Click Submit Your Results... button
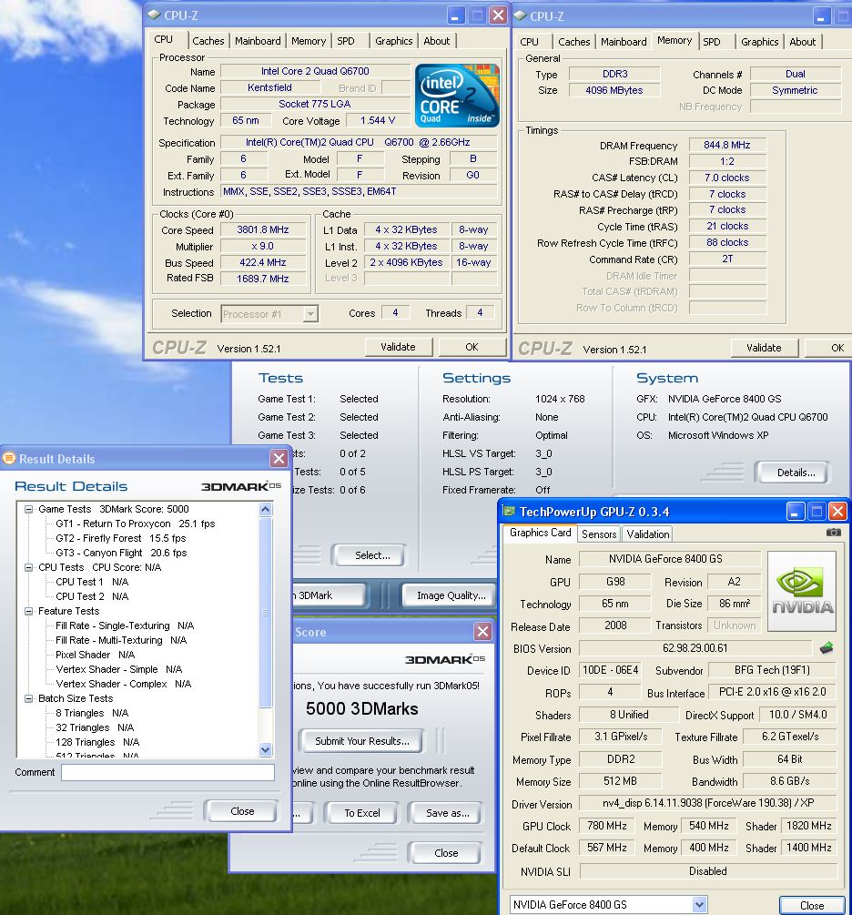The image size is (852, 915). pos(361,741)
